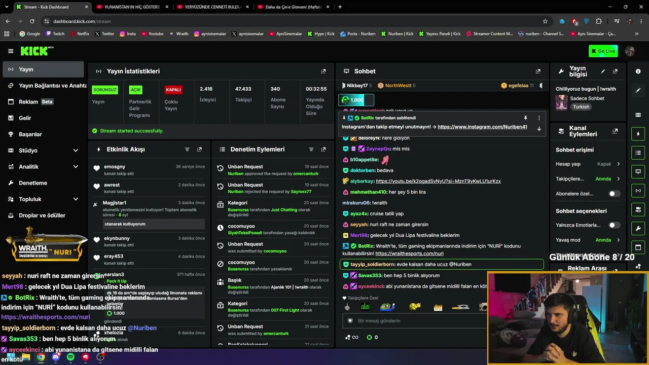Toggle the list widget icon in right rail
The height and width of the screenshot is (365, 649).
pyautogui.click(x=638, y=153)
